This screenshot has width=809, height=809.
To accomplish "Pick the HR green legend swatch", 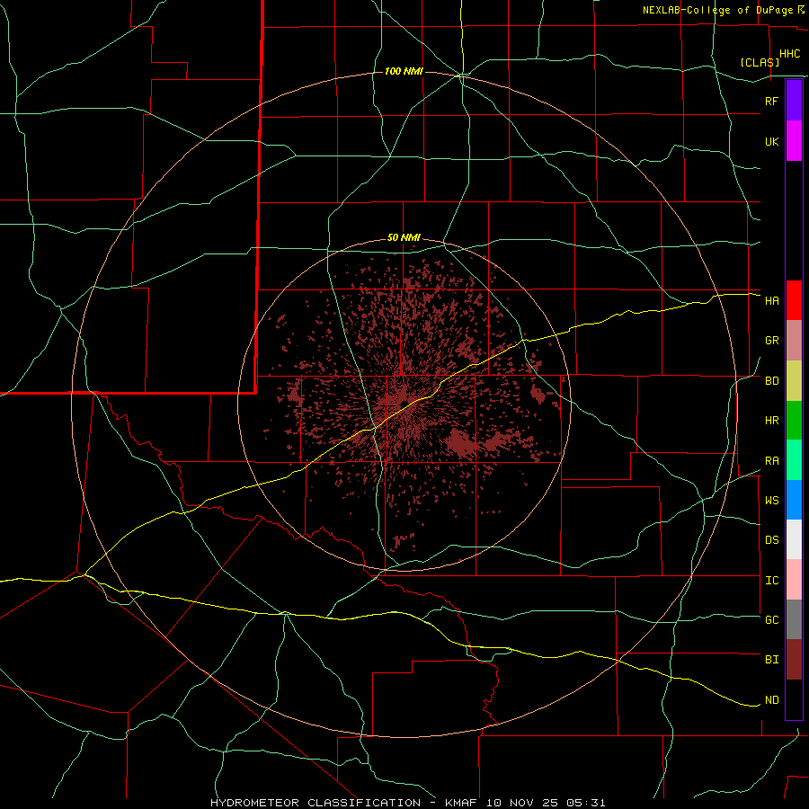I will point(794,421).
